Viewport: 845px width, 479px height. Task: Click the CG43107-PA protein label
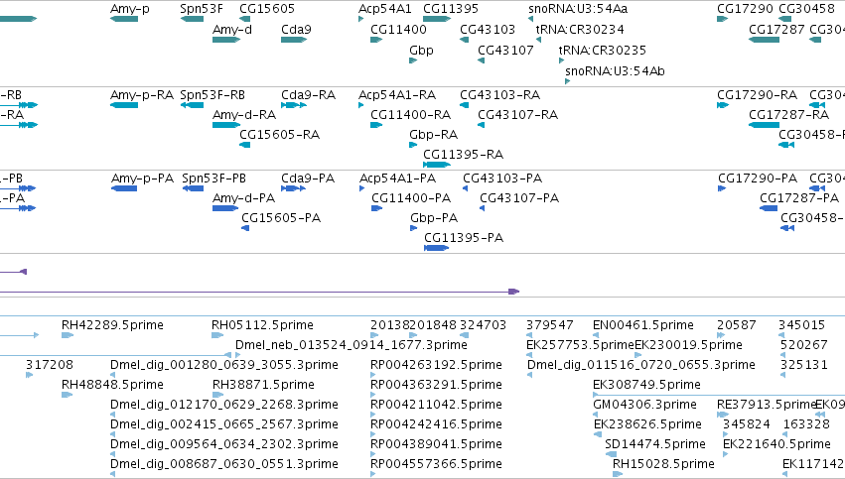519,198
